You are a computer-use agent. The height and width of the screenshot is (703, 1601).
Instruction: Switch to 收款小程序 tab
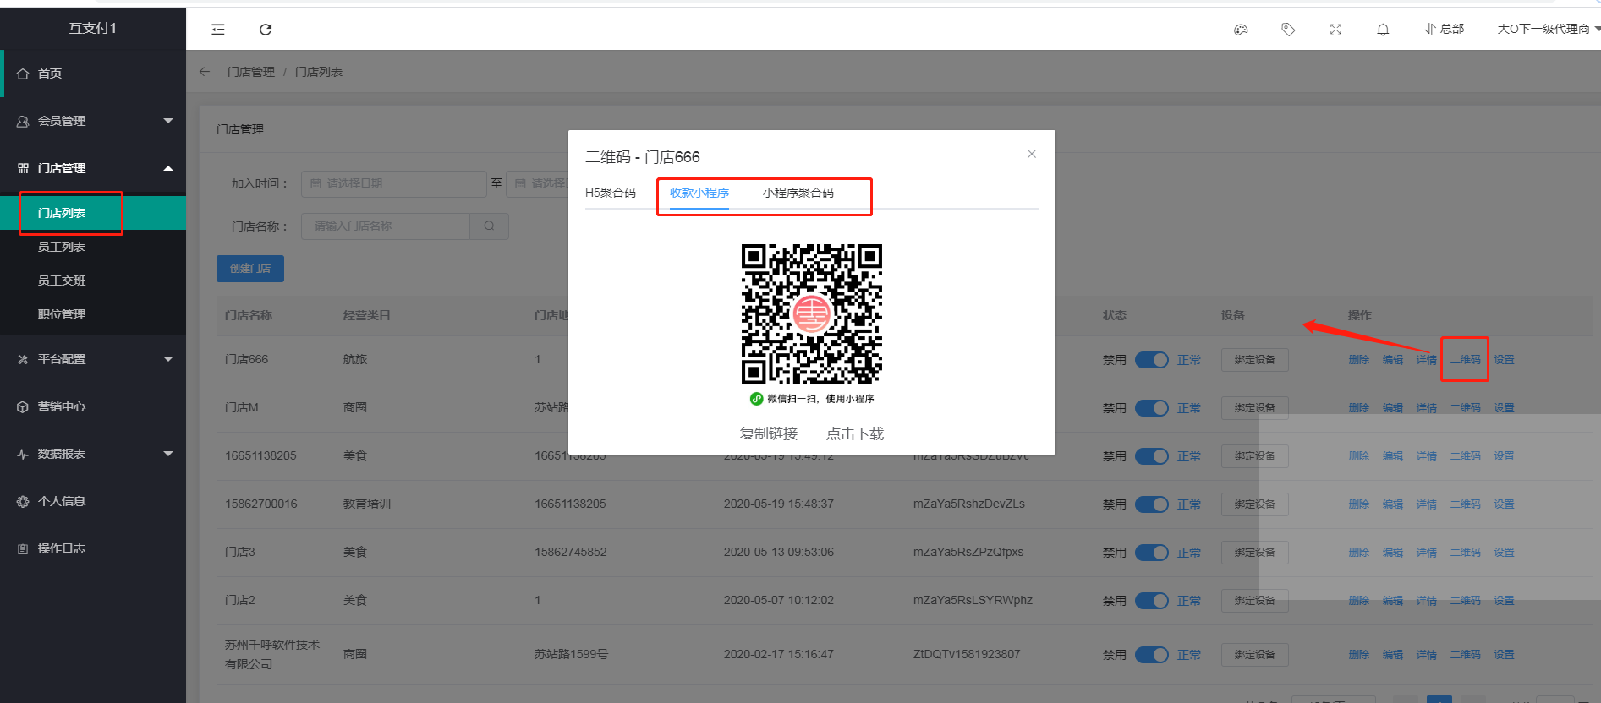[x=699, y=193]
